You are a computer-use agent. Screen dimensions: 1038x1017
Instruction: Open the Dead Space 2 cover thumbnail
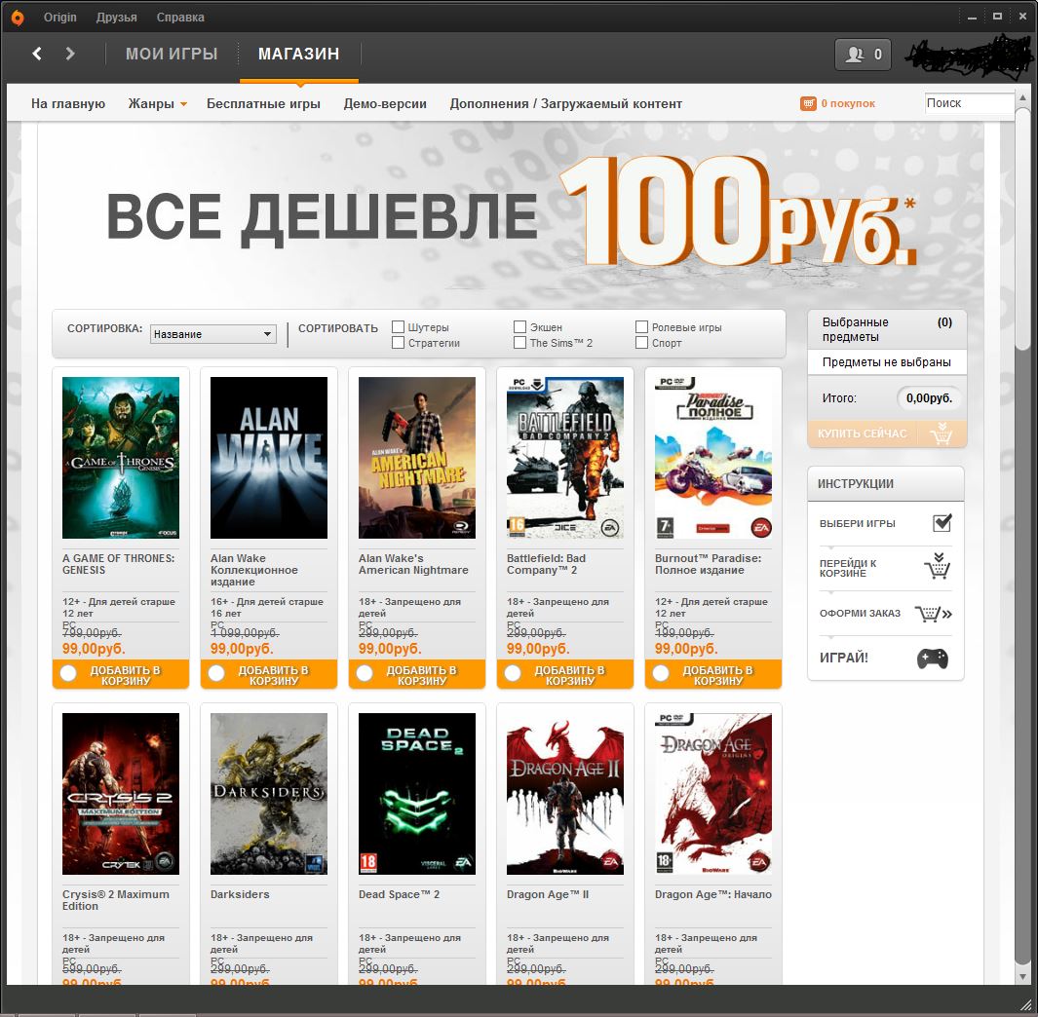tap(417, 794)
